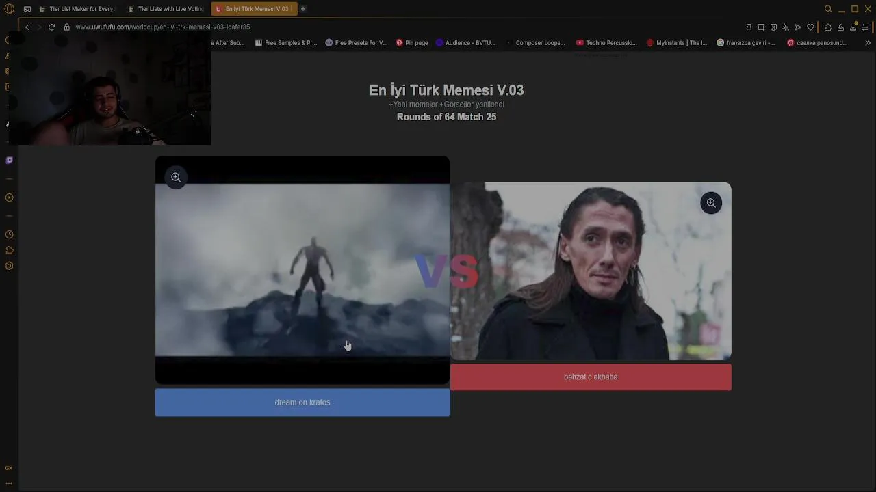Open sidebar Settings gear icon
Viewport: 876px width, 492px height.
point(9,266)
